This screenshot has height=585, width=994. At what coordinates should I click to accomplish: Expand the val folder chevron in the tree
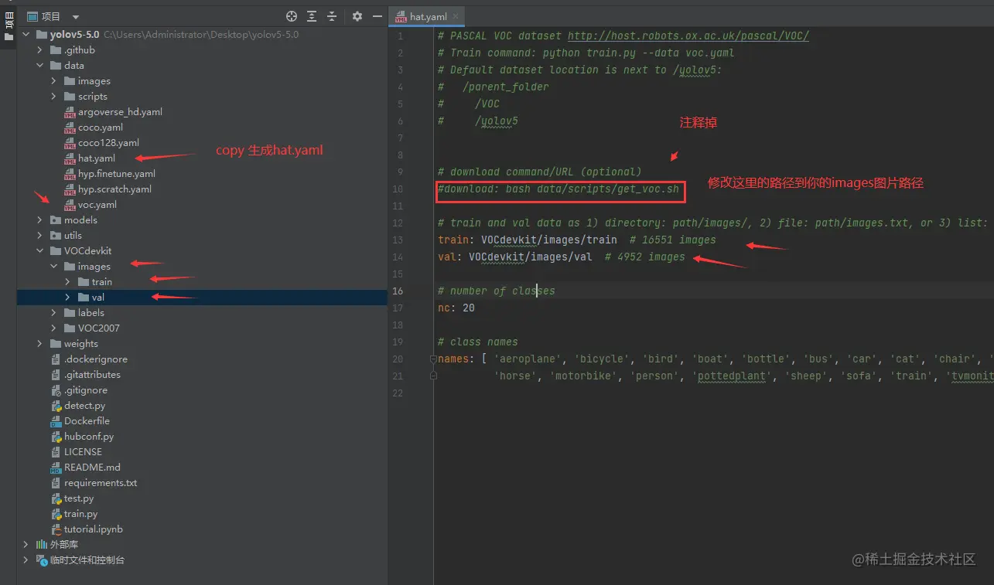point(68,298)
